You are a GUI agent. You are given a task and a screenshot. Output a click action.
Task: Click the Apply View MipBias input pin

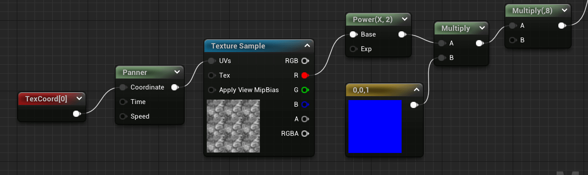pyautogui.click(x=212, y=90)
